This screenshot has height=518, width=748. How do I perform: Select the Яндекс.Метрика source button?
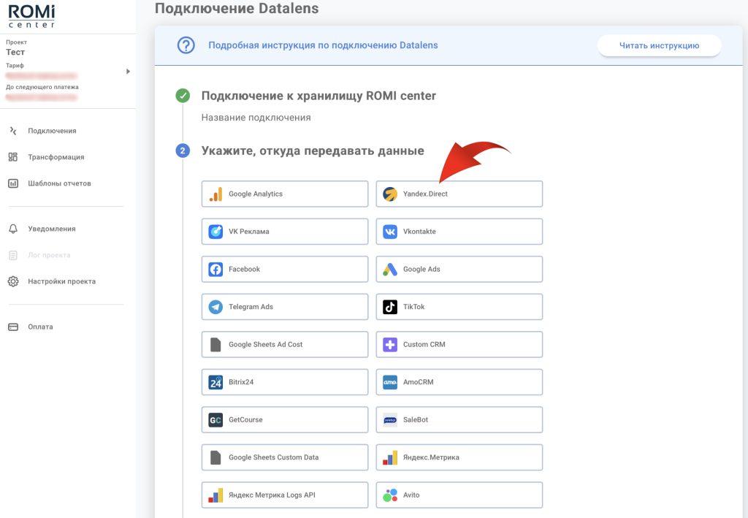point(459,458)
